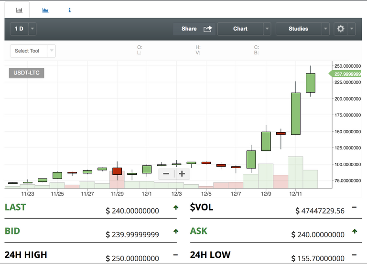Image resolution: width=367 pixels, height=264 pixels.
Task: Click the 24H LOW label
Action: 210,254
